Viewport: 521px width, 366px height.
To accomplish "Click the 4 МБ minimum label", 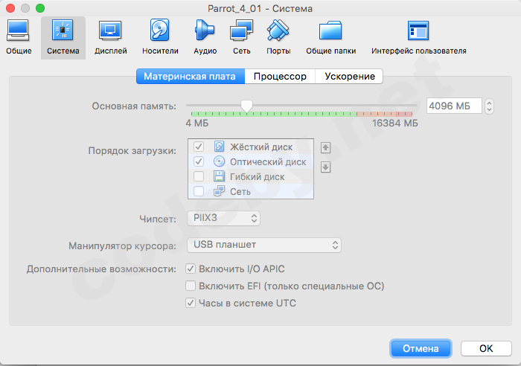I will click(197, 123).
